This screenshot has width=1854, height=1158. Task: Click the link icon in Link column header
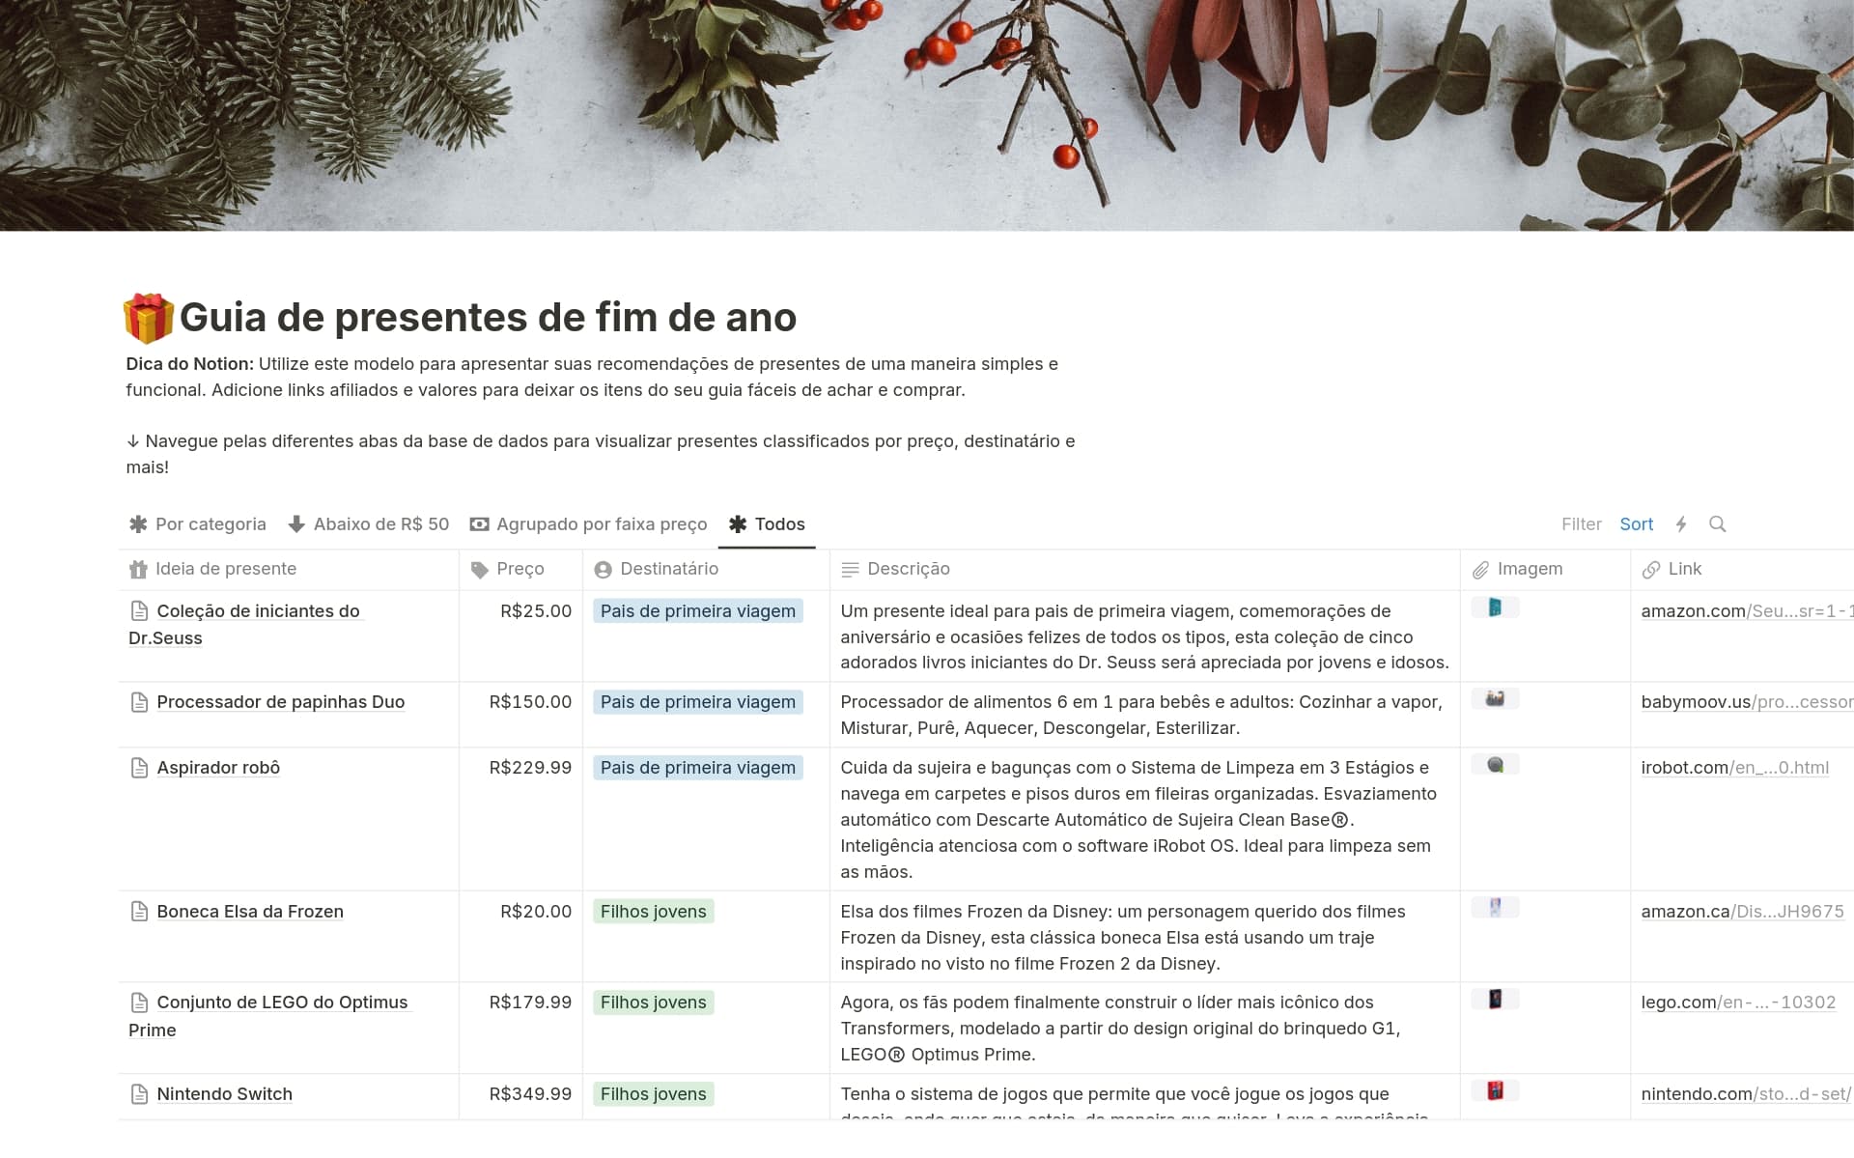click(1651, 570)
